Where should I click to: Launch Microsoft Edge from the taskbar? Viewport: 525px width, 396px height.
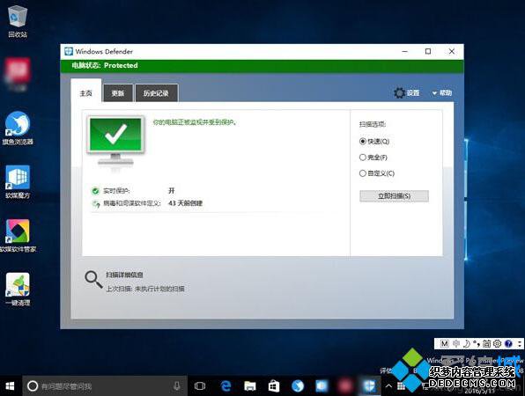226,386
